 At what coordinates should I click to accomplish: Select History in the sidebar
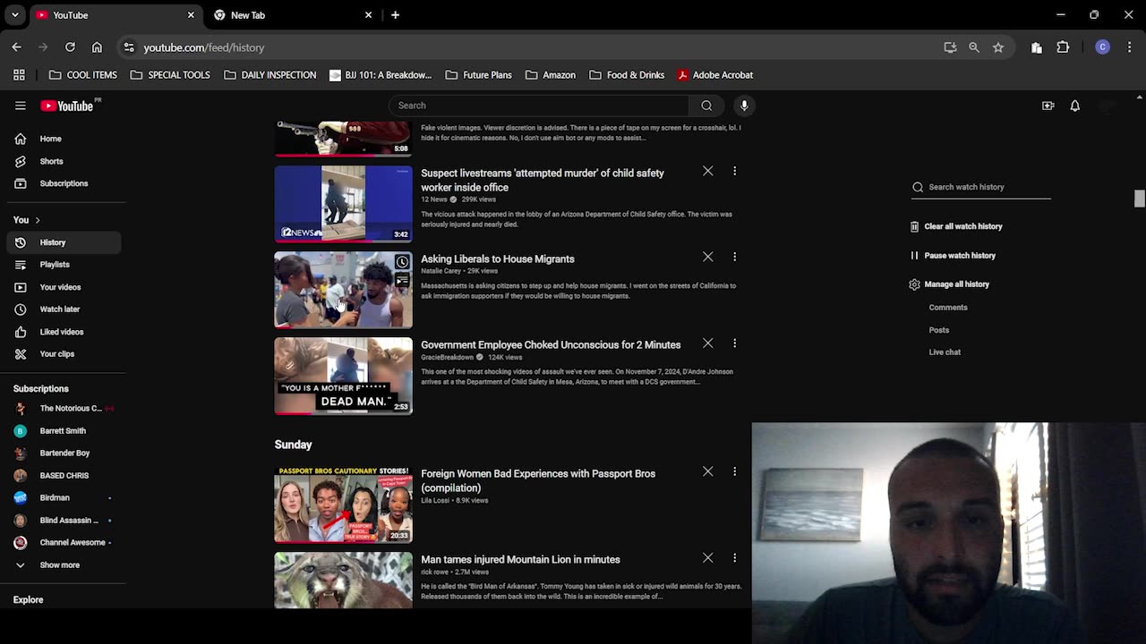pos(63,242)
